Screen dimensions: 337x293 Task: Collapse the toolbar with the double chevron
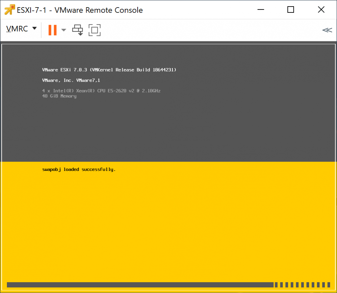point(327,30)
